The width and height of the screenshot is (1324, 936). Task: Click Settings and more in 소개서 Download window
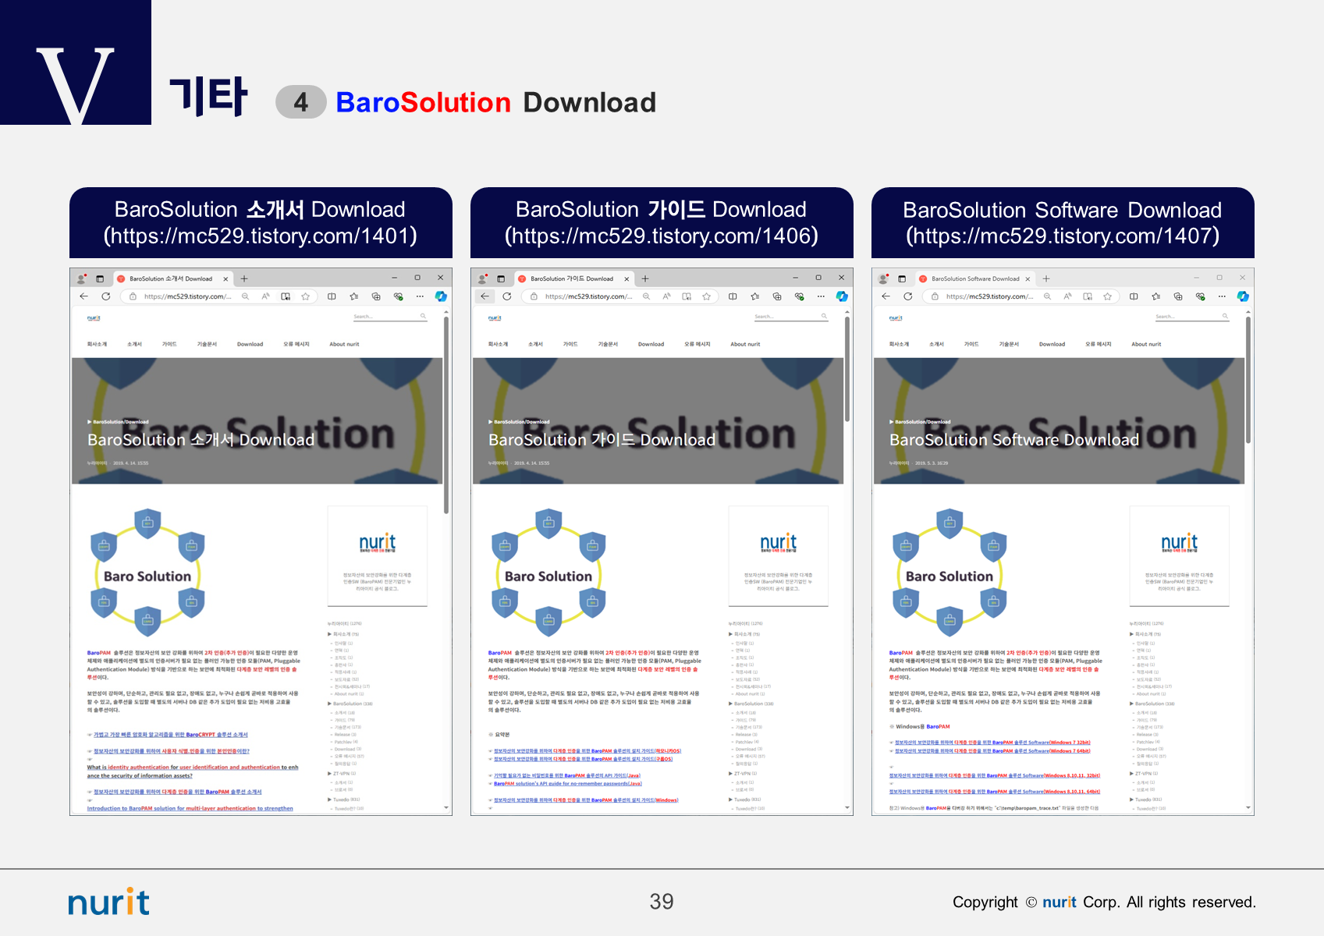pos(420,296)
